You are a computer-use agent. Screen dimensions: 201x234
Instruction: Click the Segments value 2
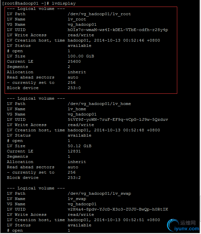pos(69,67)
